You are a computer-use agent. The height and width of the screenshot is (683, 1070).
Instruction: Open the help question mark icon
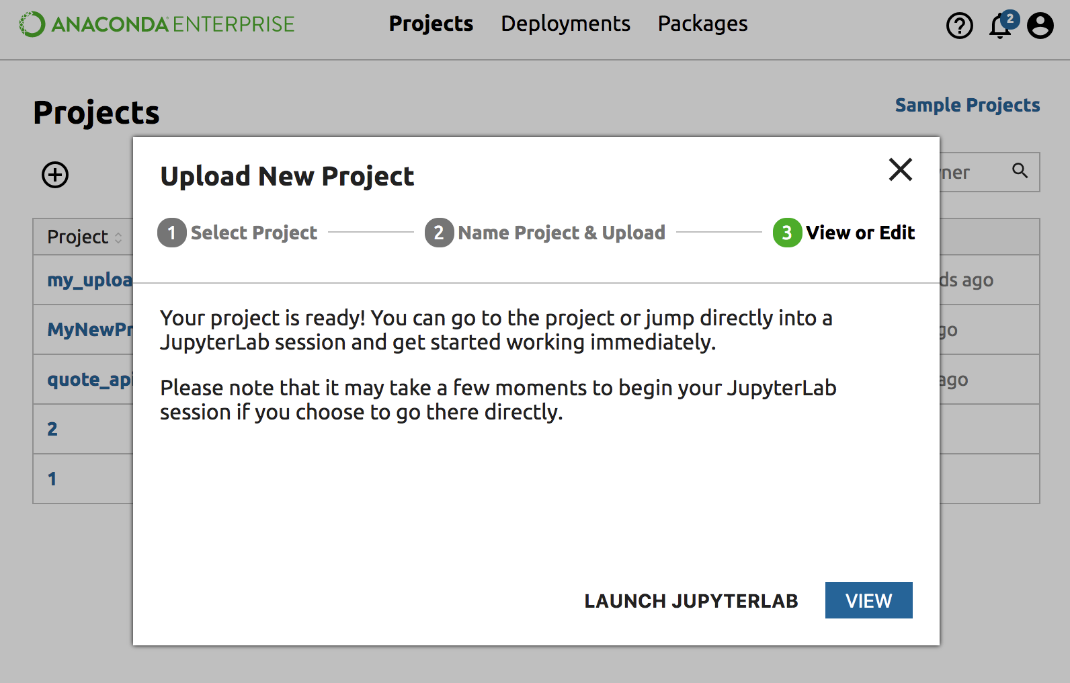[959, 26]
